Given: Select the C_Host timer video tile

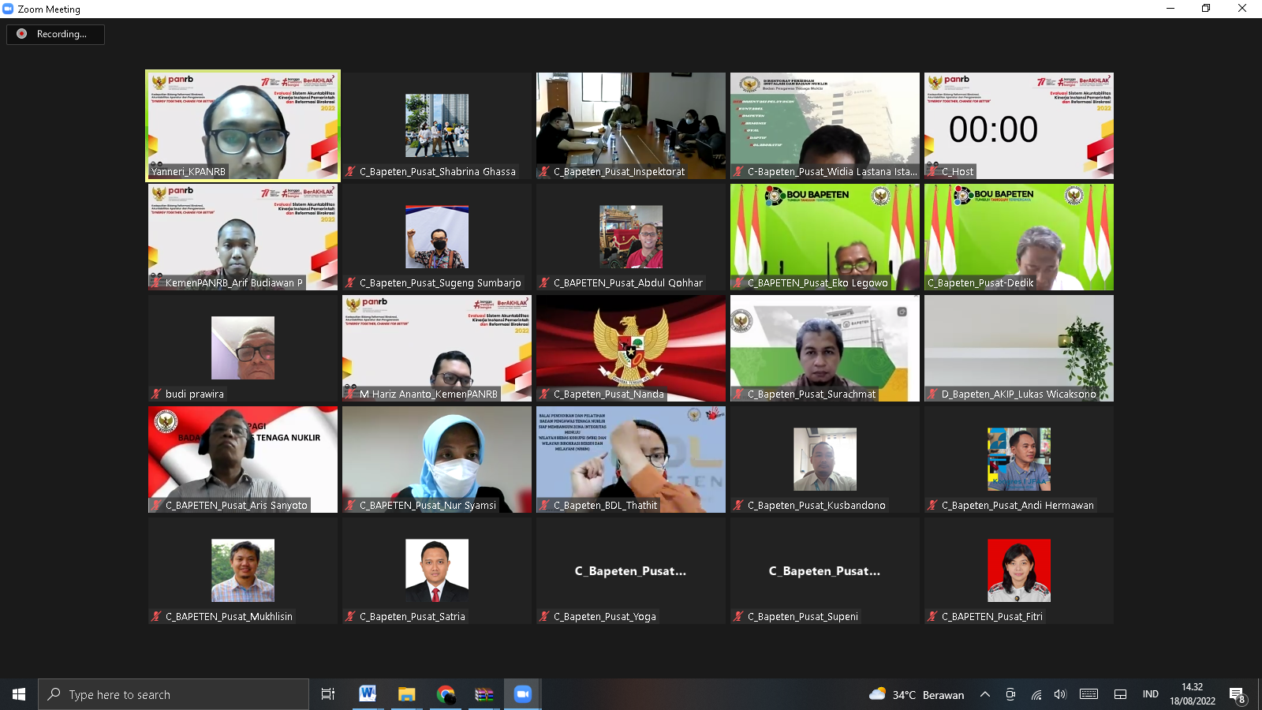Looking at the screenshot, I should (1018, 125).
